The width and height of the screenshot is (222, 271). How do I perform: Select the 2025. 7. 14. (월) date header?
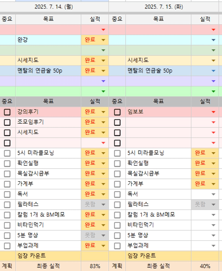(x=54, y=7)
